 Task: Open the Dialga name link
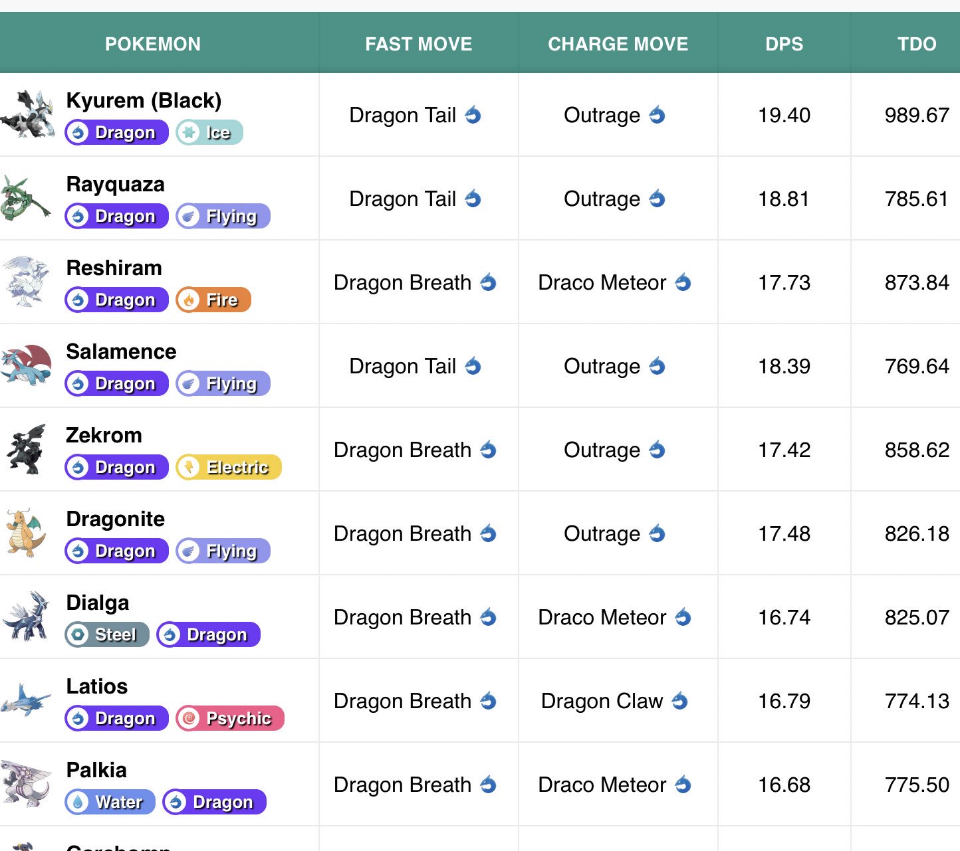(97, 603)
